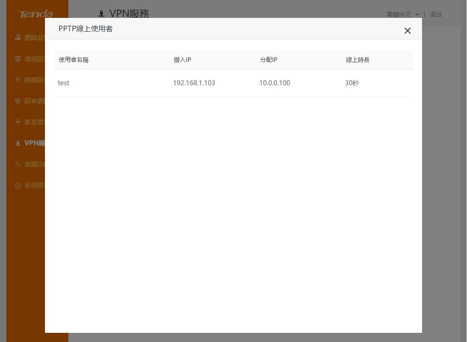Select the online duration 30秒
Viewport: 467px width, 342px height.
pos(352,83)
